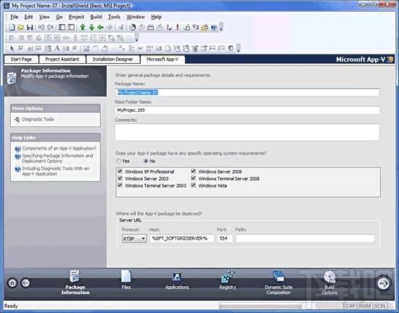
Task: Click the green up arrow toolbar icon
Action: tap(83, 28)
